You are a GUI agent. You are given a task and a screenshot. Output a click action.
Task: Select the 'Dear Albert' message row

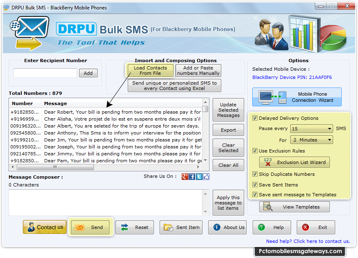[x=106, y=126]
